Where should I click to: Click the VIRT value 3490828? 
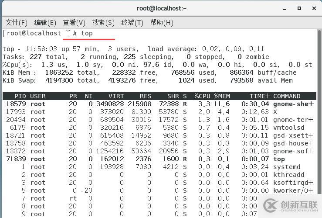[x=110, y=104]
